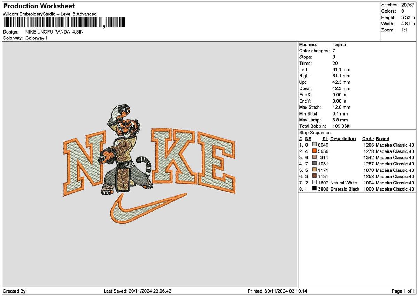The width and height of the screenshot is (418, 296).
Task: Click the Left value '61.1 mm'
Action: pos(341,70)
